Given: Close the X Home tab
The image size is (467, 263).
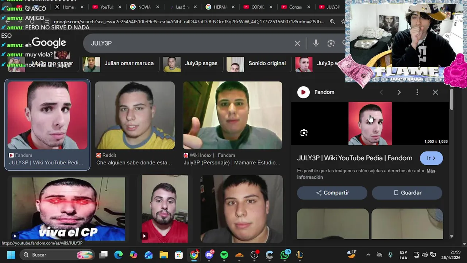Looking at the screenshot, I should click(x=82, y=7).
